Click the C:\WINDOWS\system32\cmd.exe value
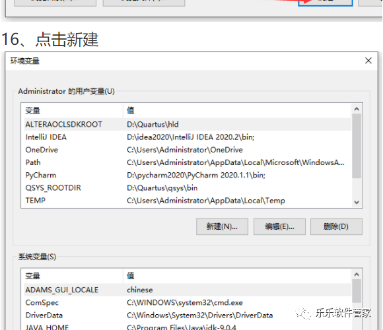 pyautogui.click(x=185, y=303)
